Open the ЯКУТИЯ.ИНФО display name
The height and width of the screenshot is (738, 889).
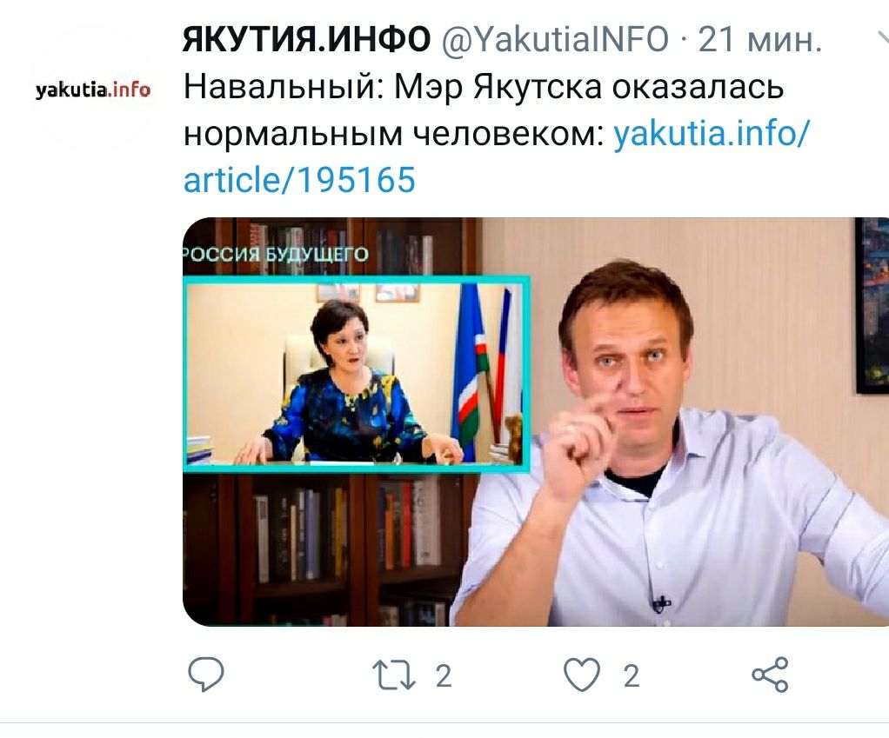[x=306, y=40]
